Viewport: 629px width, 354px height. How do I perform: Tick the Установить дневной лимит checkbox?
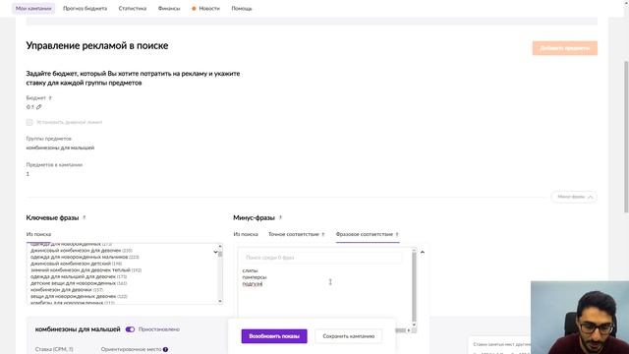29,122
